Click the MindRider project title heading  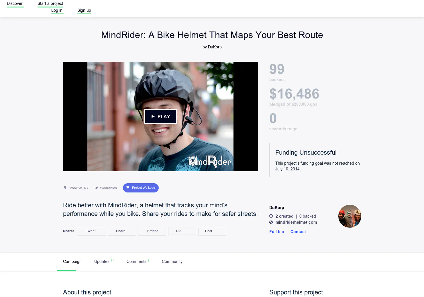point(212,35)
